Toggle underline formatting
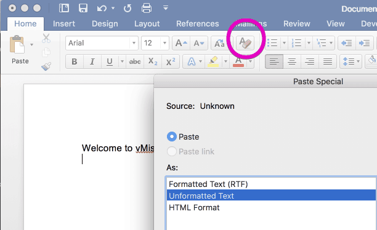377x230 pixels. pos(110,61)
